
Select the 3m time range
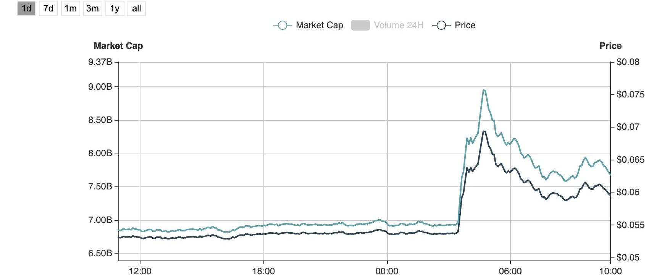[x=92, y=8]
